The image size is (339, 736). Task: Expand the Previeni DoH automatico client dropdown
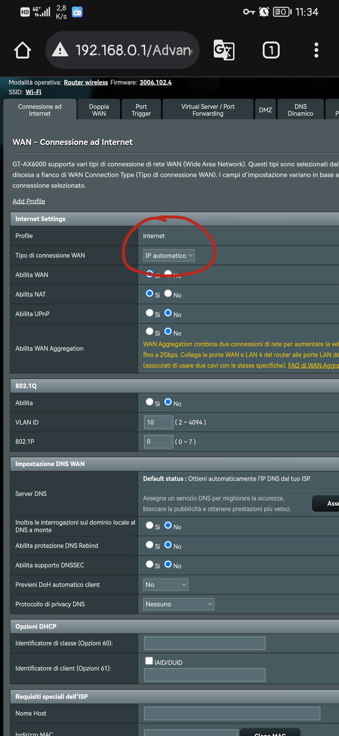tap(166, 585)
